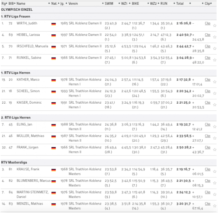218x213 pixels.
Task: Click the star in Jan Eling's row
Action: (214, 126)
